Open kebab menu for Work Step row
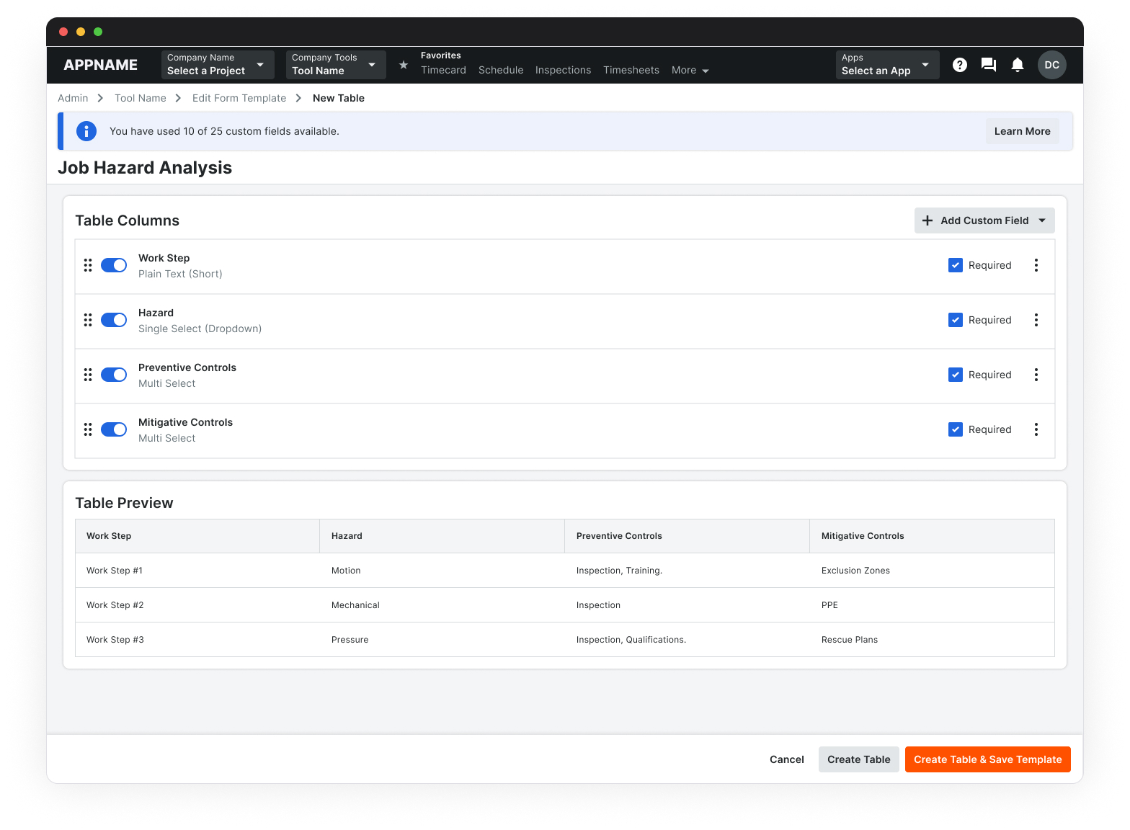 (1036, 265)
